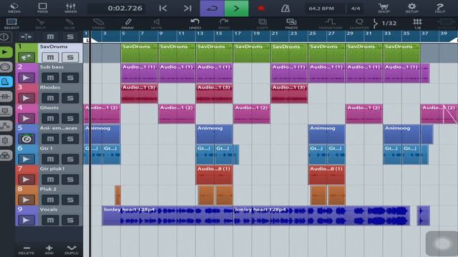
Task: Open the Help menu
Action: [x=439, y=8]
